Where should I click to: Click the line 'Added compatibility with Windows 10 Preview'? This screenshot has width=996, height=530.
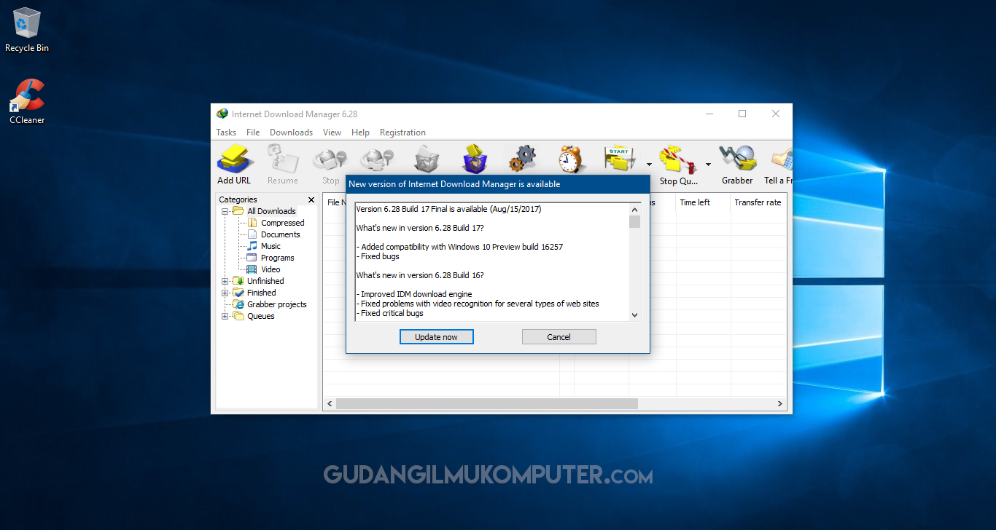click(x=459, y=247)
